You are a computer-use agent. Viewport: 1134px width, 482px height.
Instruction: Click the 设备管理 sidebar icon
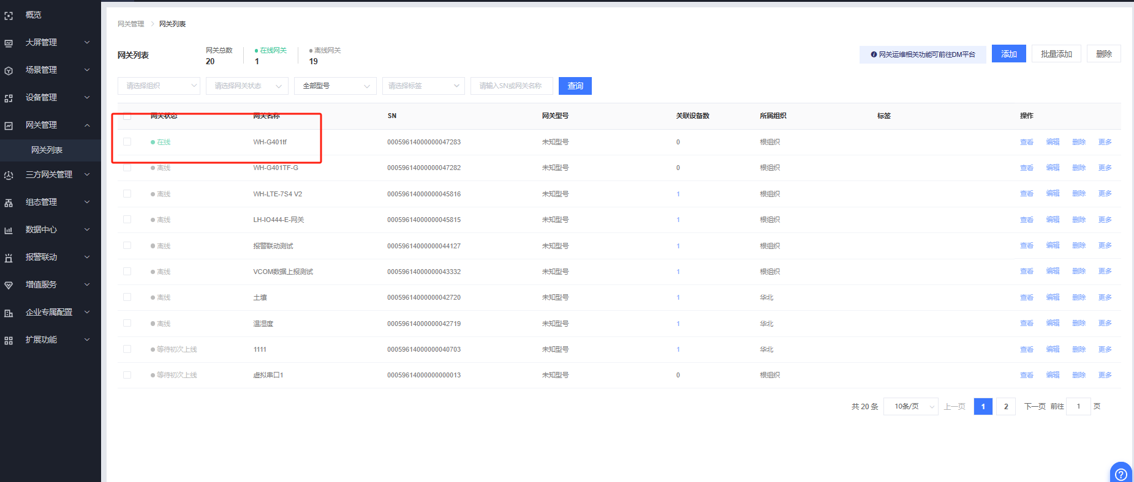9,98
